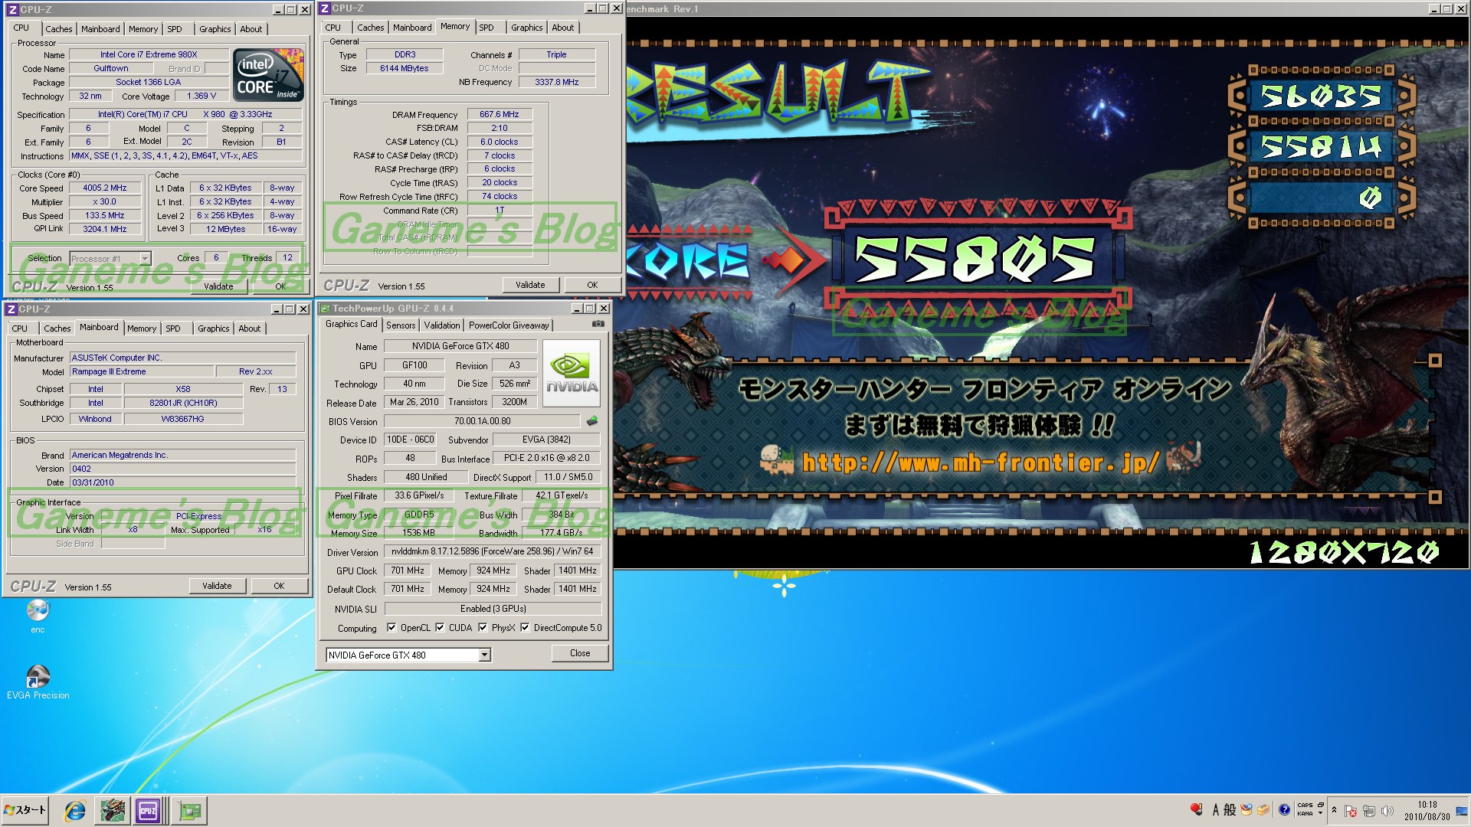Screen dimensions: 1471x827
Task: Toggle the PhysX checkbox
Action: [483, 627]
